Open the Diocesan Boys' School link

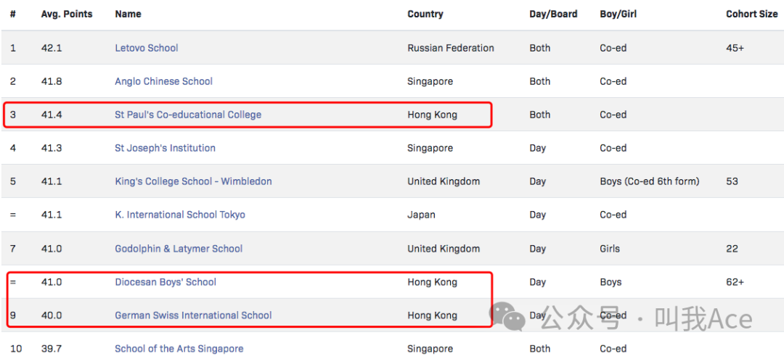pos(166,282)
